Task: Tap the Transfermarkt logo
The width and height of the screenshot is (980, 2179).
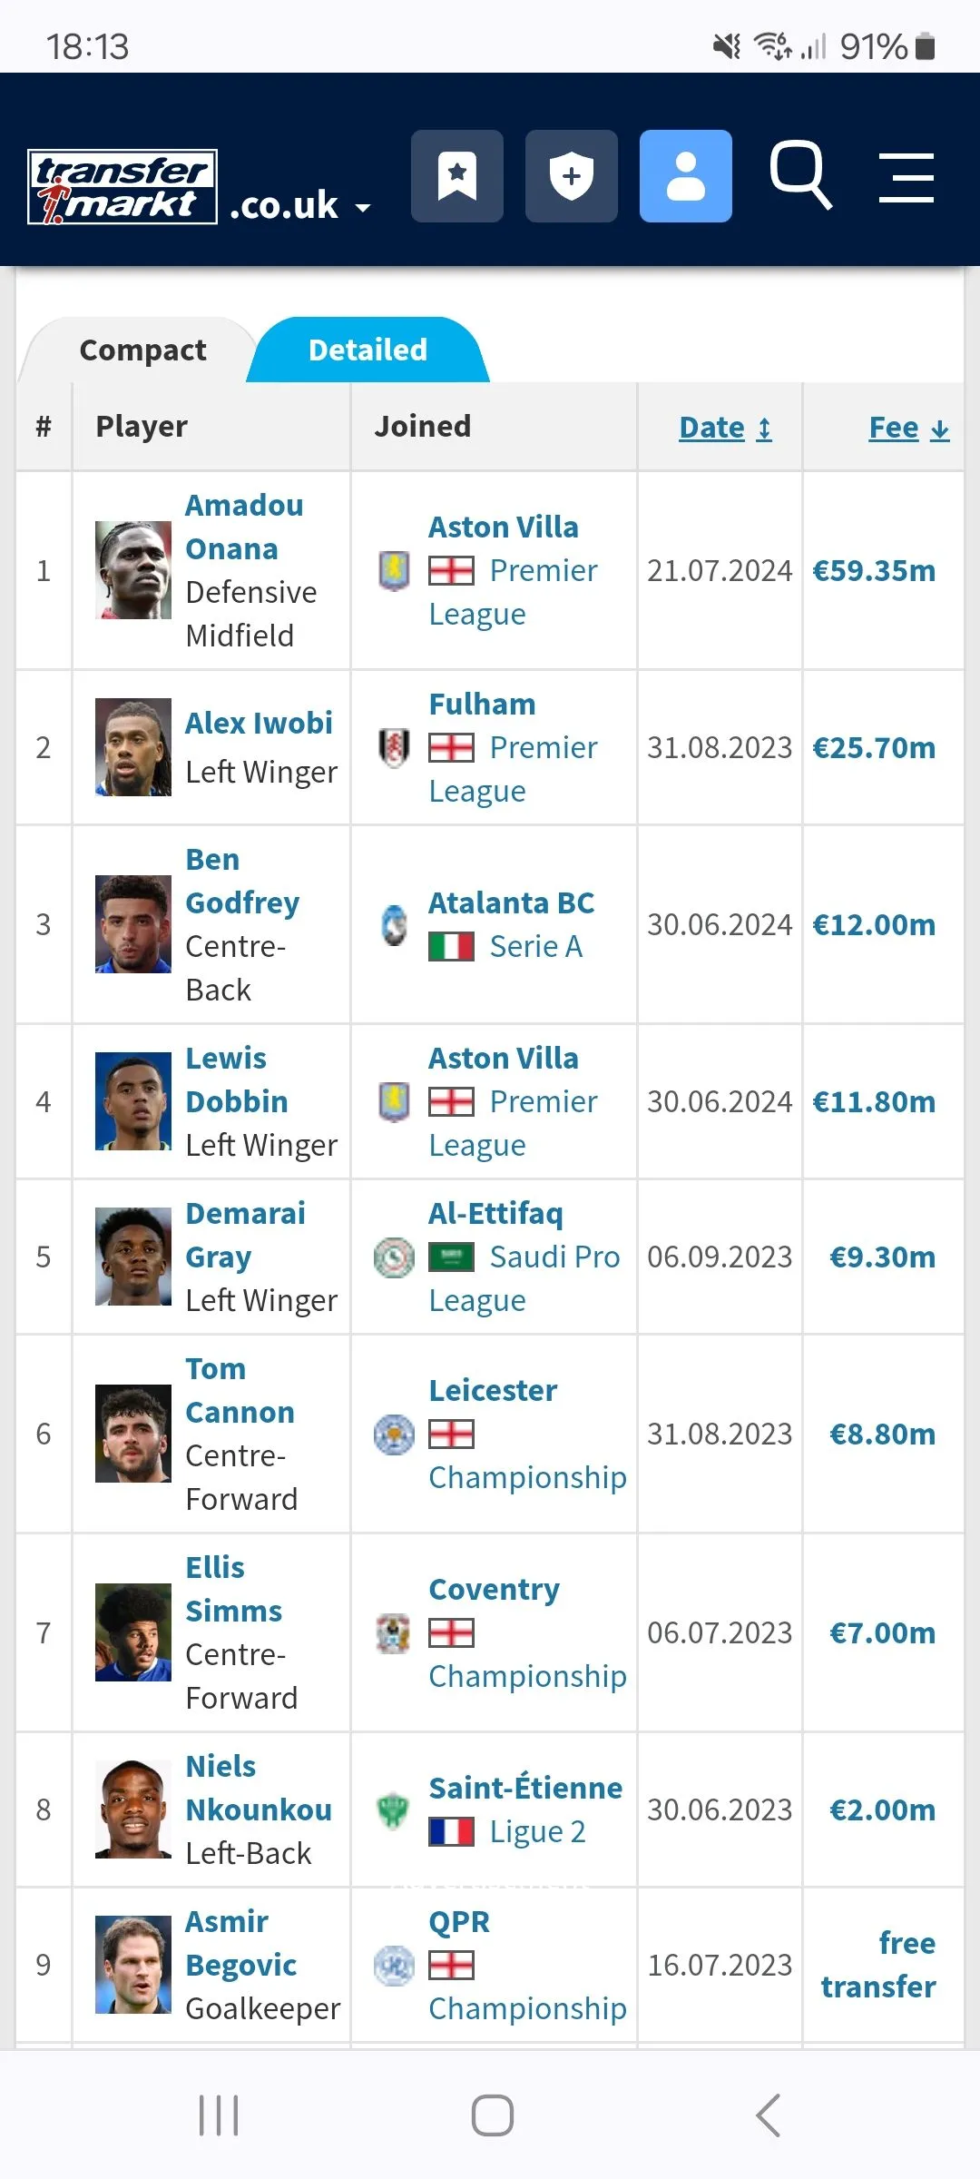Action: [122, 187]
